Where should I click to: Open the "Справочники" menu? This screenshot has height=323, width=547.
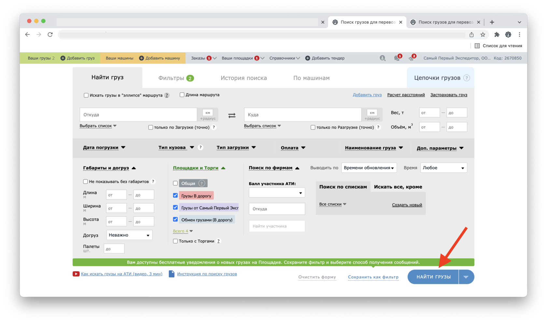click(285, 58)
